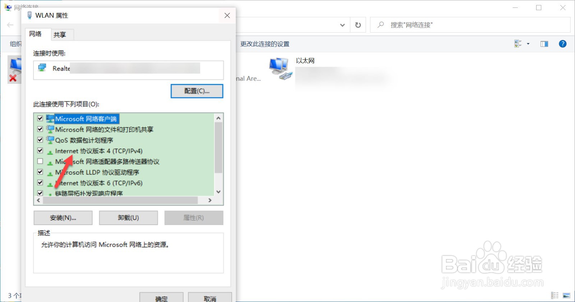Screen dimensions: 575x302
Task: Click the change view icon
Action: click(x=518, y=44)
